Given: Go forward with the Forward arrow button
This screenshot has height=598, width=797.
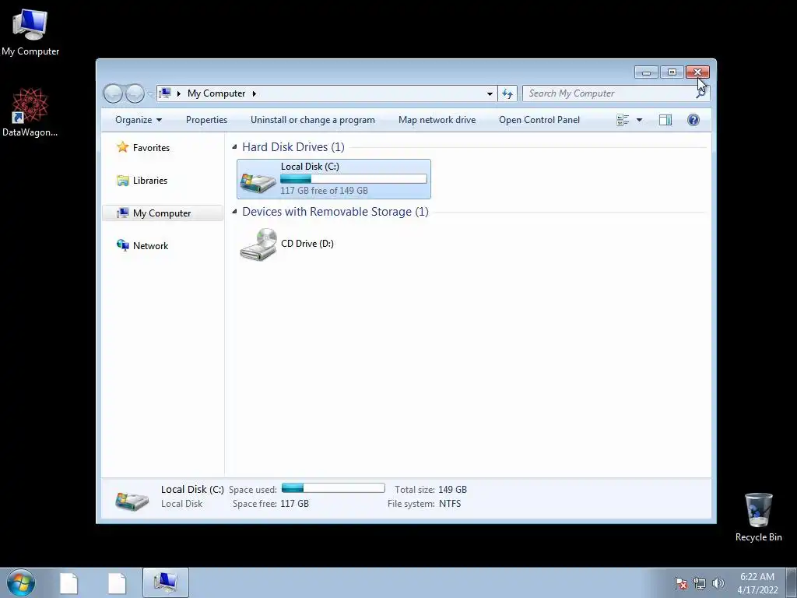Looking at the screenshot, I should coord(134,93).
